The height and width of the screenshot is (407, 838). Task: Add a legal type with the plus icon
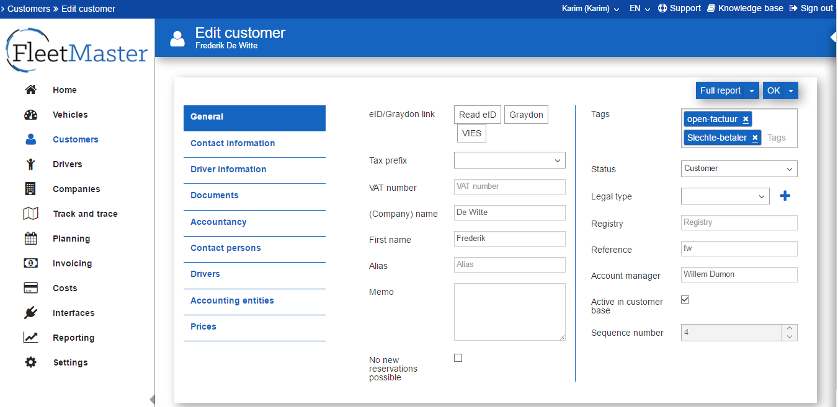pyautogui.click(x=785, y=196)
